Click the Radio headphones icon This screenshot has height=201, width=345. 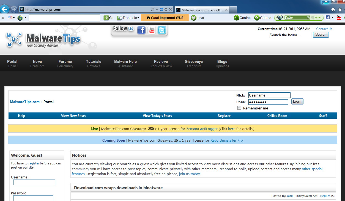point(280,18)
